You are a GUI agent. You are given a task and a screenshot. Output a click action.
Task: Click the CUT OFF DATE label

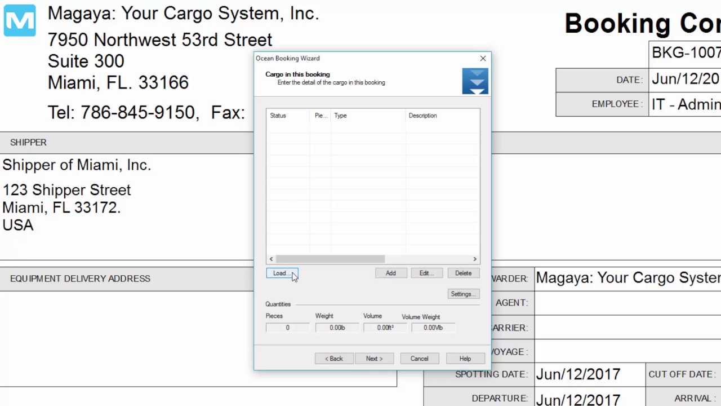[682, 374]
